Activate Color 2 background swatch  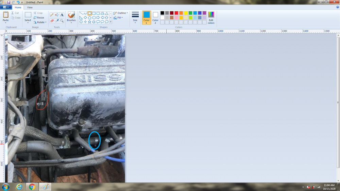pyautogui.click(x=155, y=18)
